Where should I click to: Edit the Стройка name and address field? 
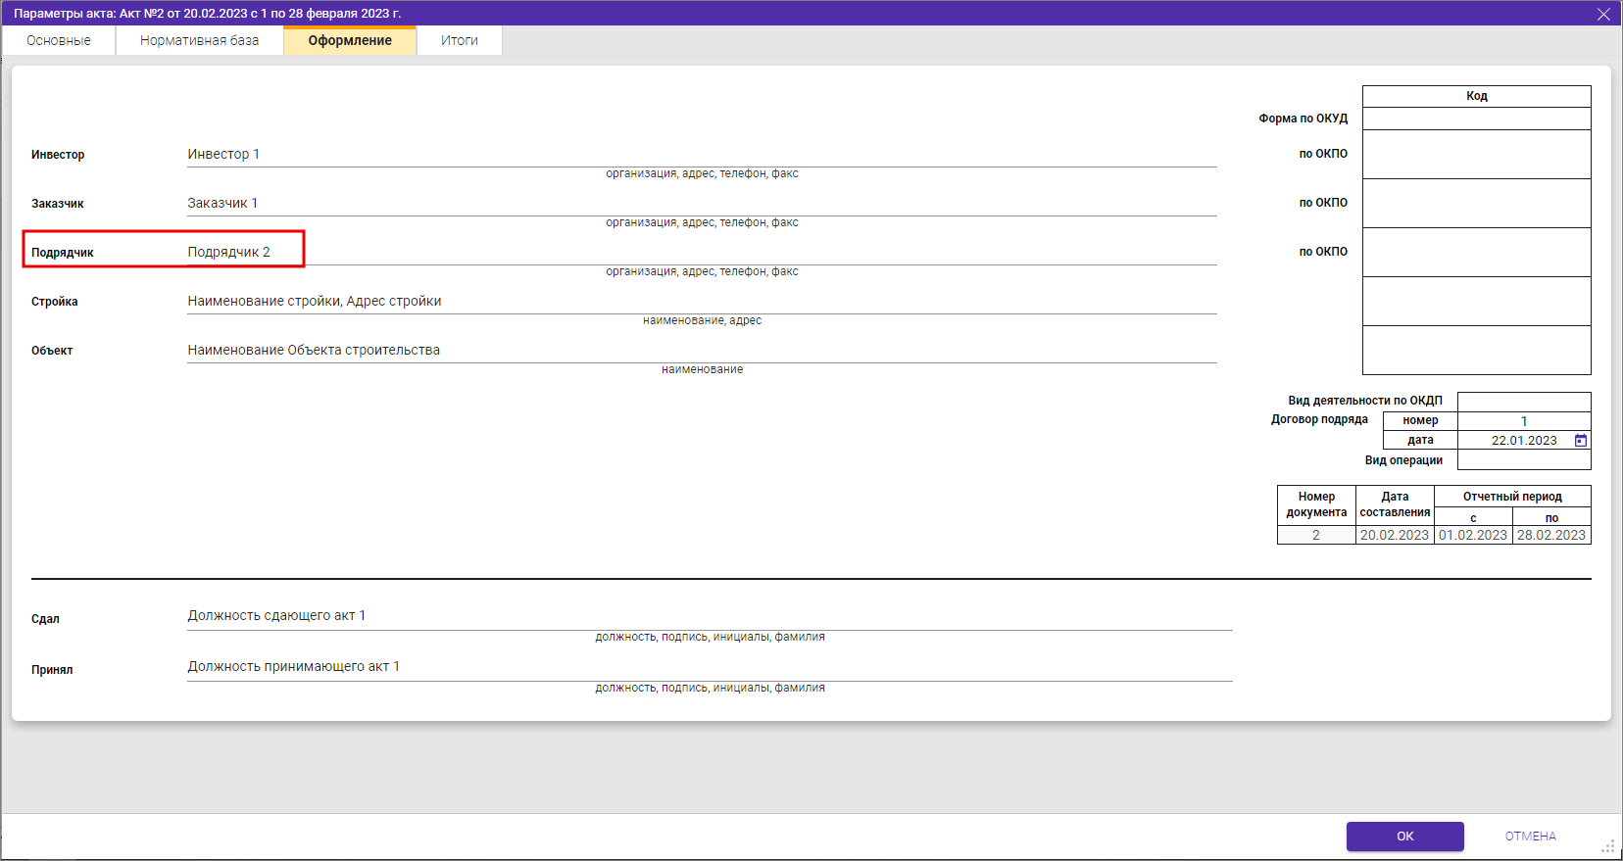click(701, 302)
